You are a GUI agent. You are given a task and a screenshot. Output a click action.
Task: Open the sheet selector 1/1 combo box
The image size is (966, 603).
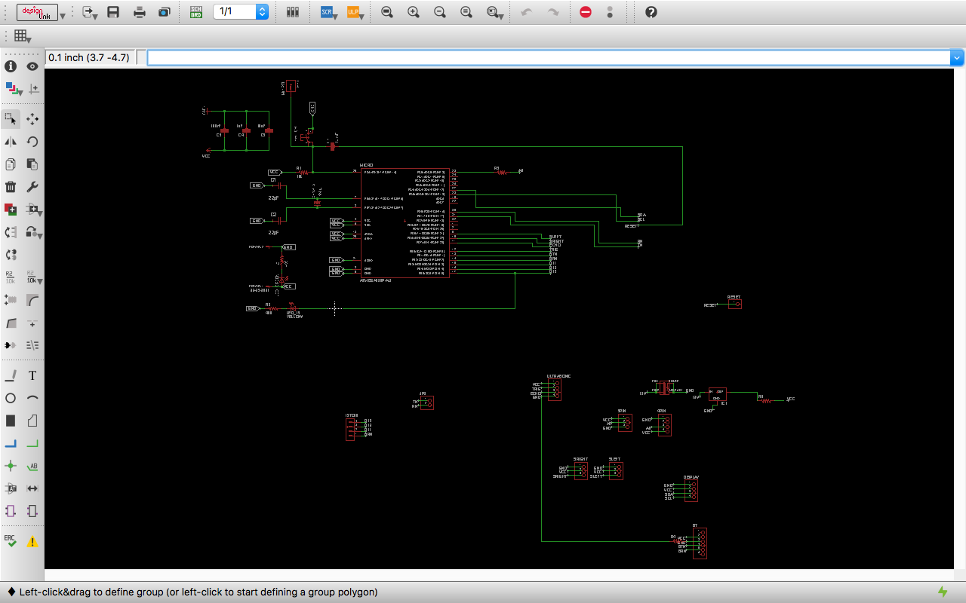click(241, 12)
